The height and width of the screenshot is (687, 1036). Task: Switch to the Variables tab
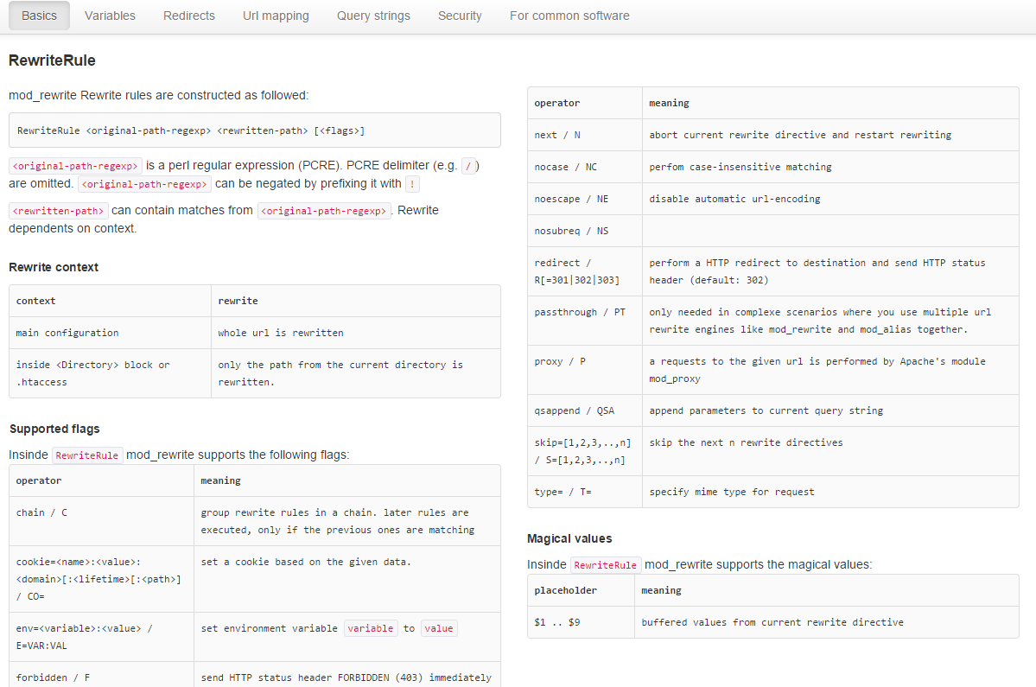click(110, 15)
